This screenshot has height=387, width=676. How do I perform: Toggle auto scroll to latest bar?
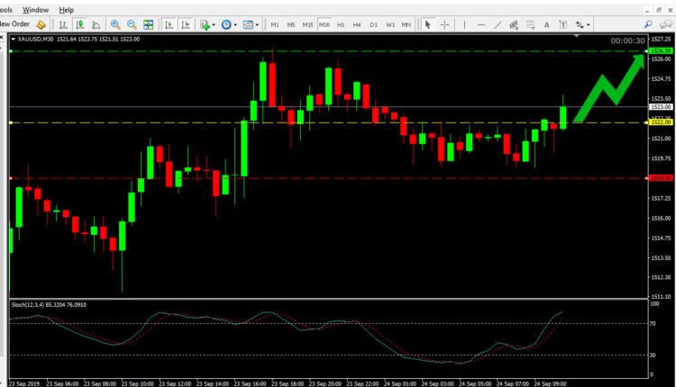(x=169, y=25)
